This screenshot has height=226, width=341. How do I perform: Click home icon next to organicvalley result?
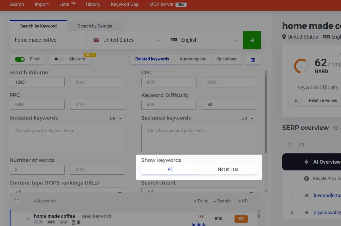tap(306, 212)
